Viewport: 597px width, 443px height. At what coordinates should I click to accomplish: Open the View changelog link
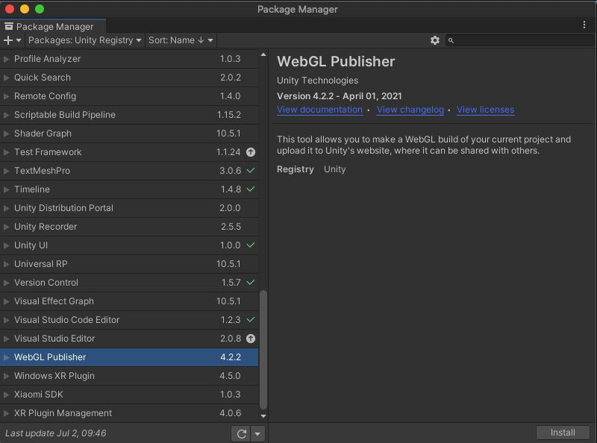click(410, 110)
